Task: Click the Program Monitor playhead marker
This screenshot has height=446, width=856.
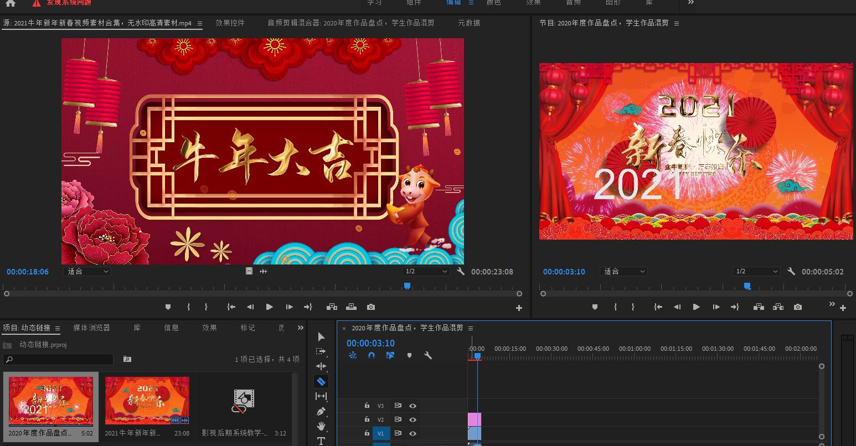Action: 747,286
